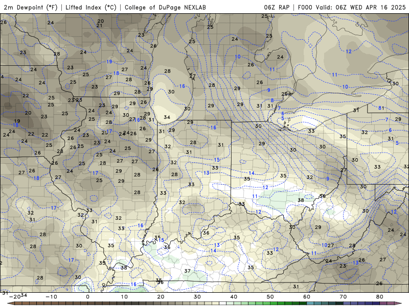Click the black dewpoint value "37" on map

click(187, 271)
